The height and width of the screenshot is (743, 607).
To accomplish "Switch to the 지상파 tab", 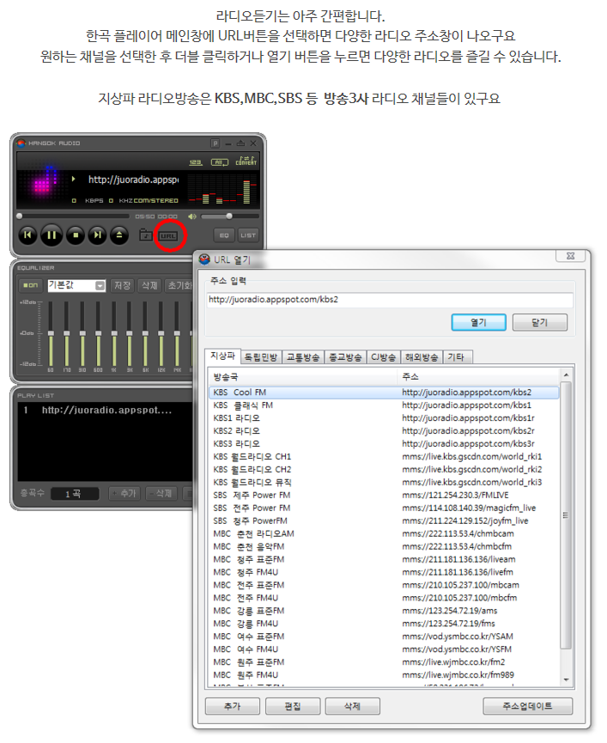I will (x=222, y=356).
